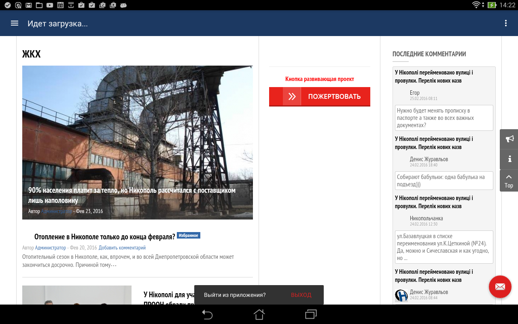The width and height of the screenshot is (518, 324).
Task: Open the featured boiler plant article image
Action: coord(138,143)
